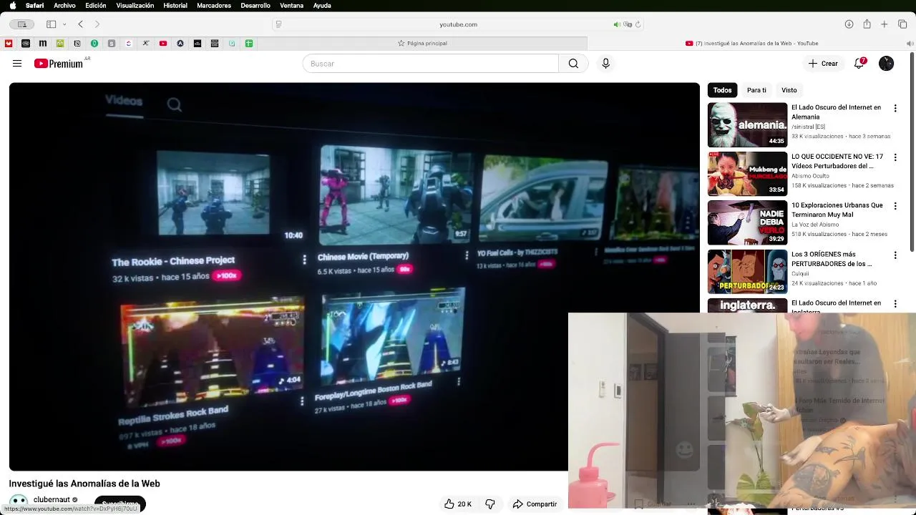This screenshot has height=515, width=916.
Task: Open the Archivo menu
Action: [64, 6]
